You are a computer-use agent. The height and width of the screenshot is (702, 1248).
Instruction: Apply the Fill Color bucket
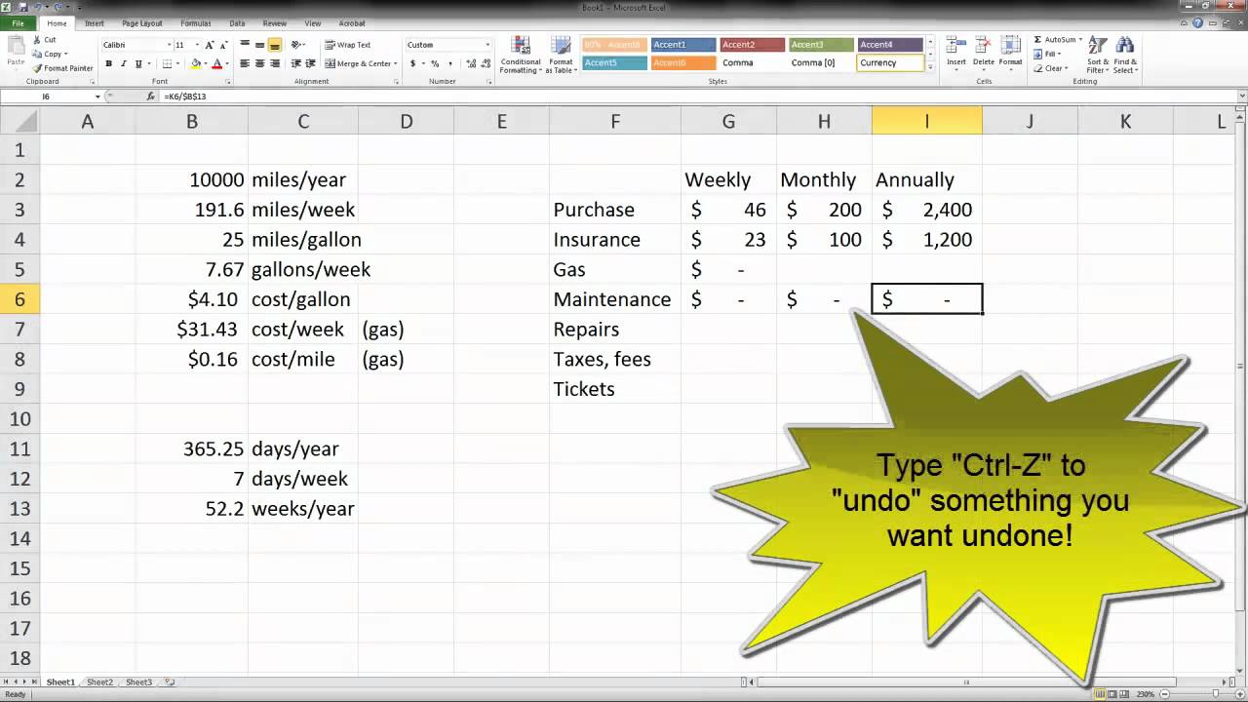[x=195, y=63]
